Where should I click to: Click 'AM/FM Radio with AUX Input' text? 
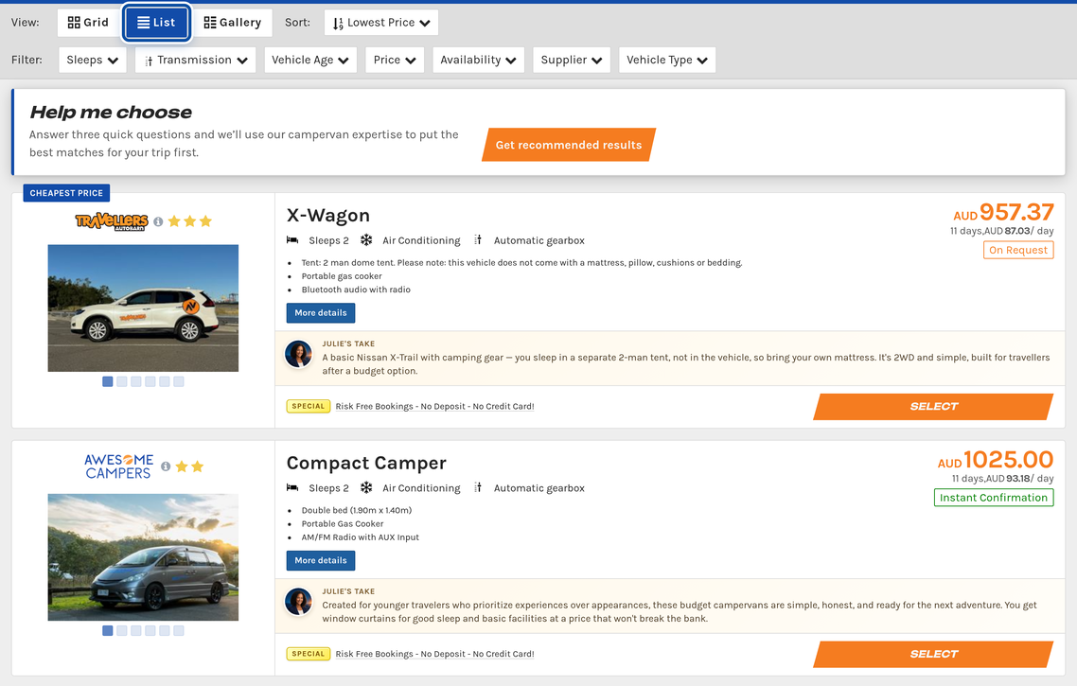coord(360,537)
